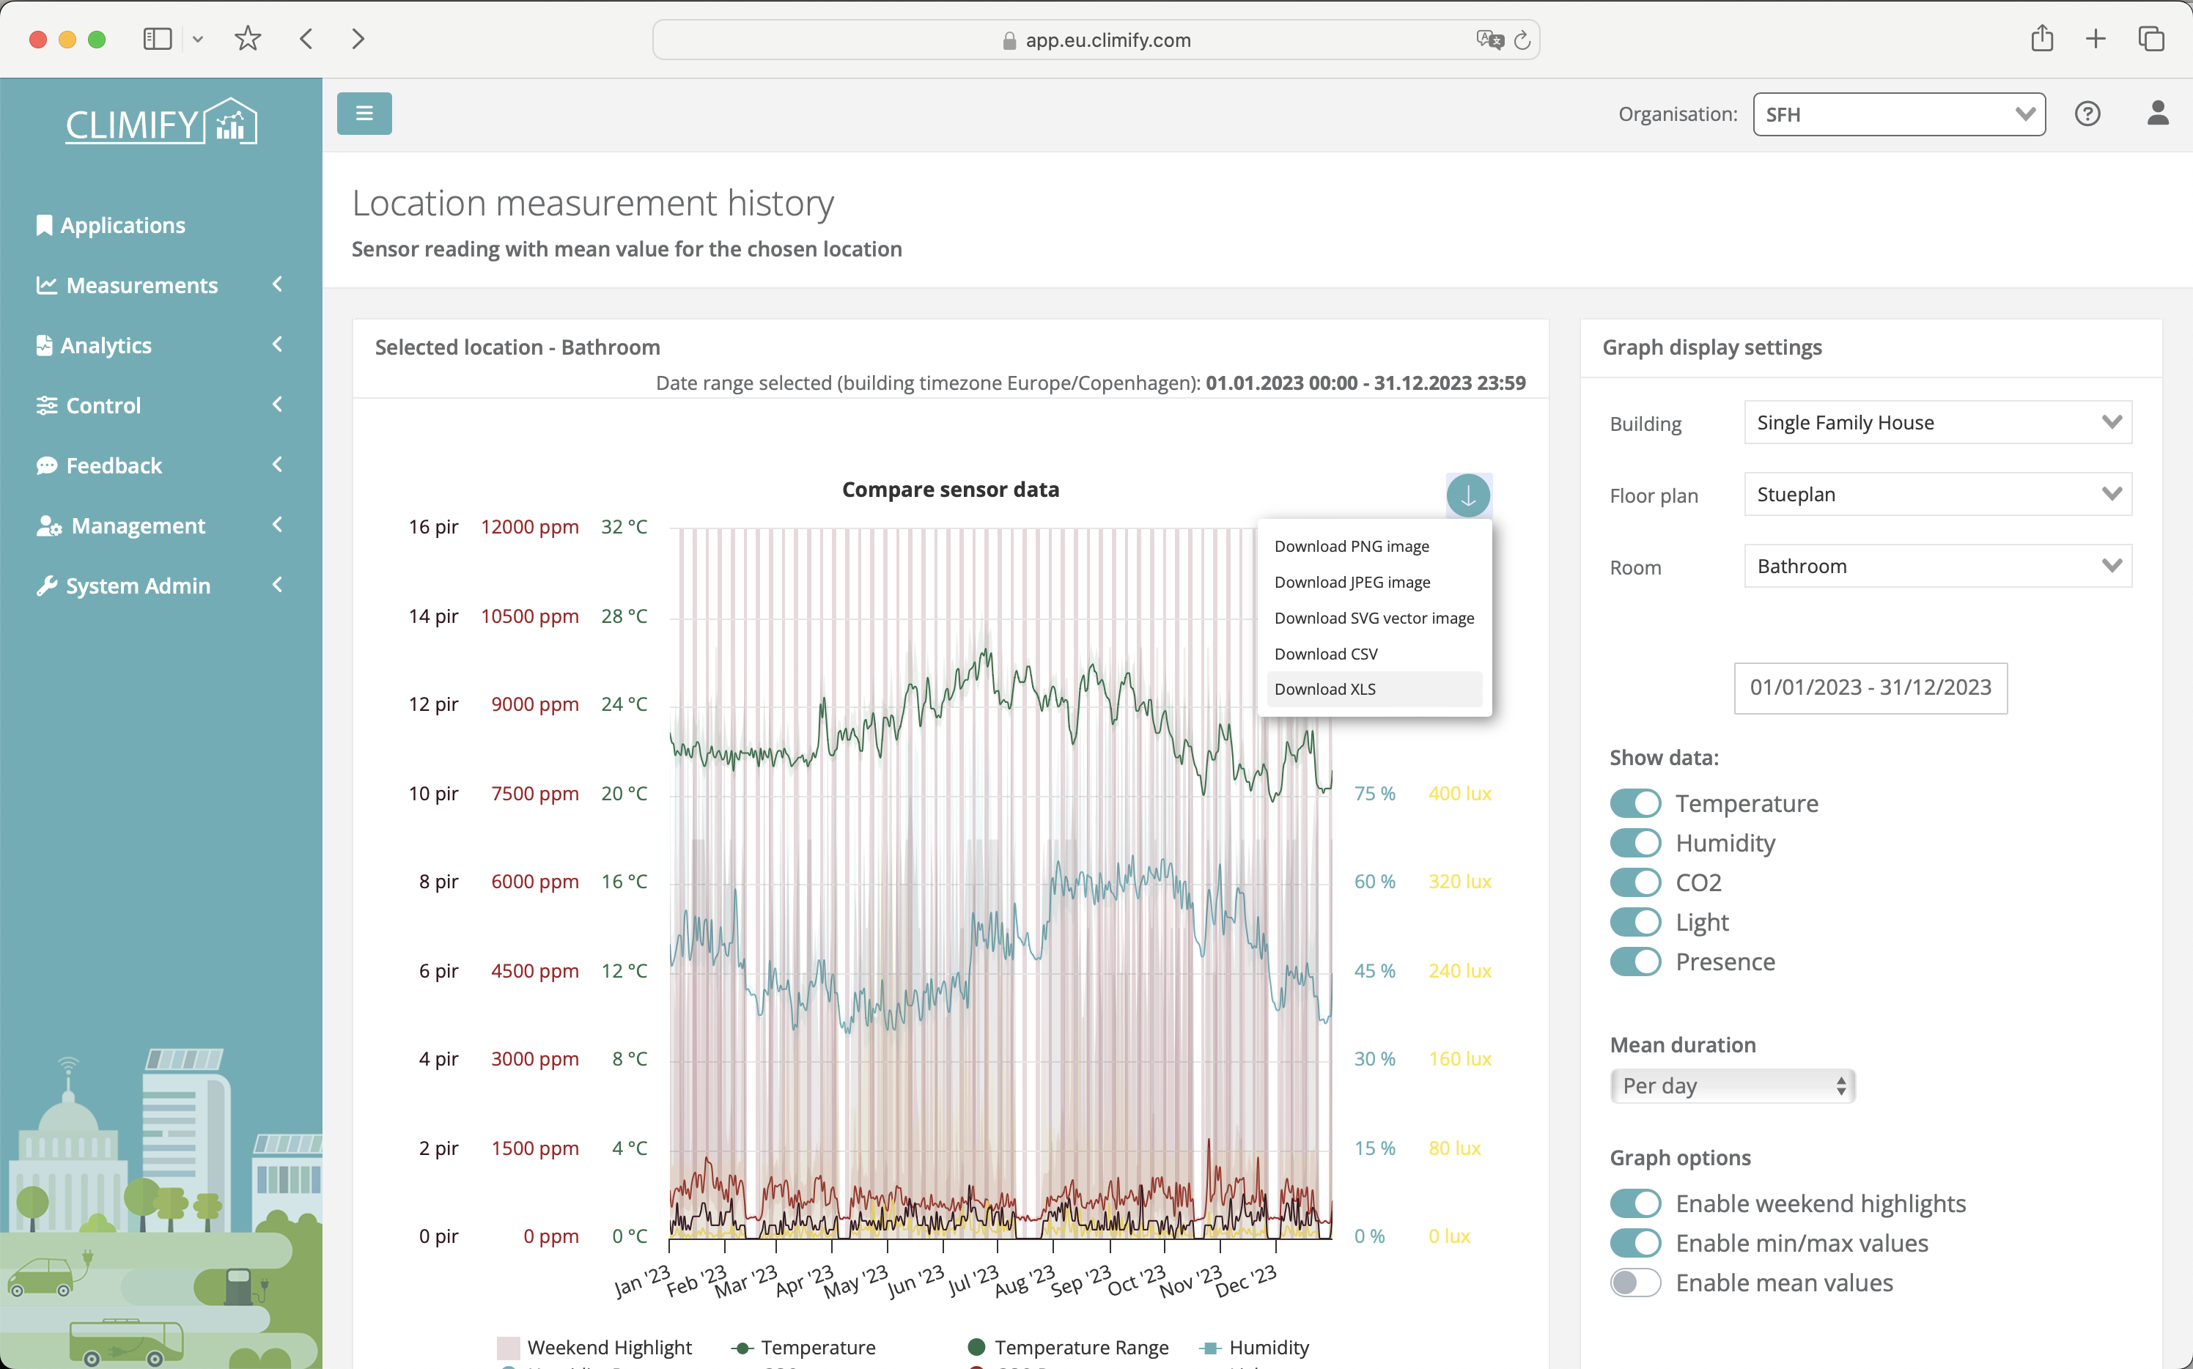Click the Measurements sidebar icon

[x=44, y=286]
